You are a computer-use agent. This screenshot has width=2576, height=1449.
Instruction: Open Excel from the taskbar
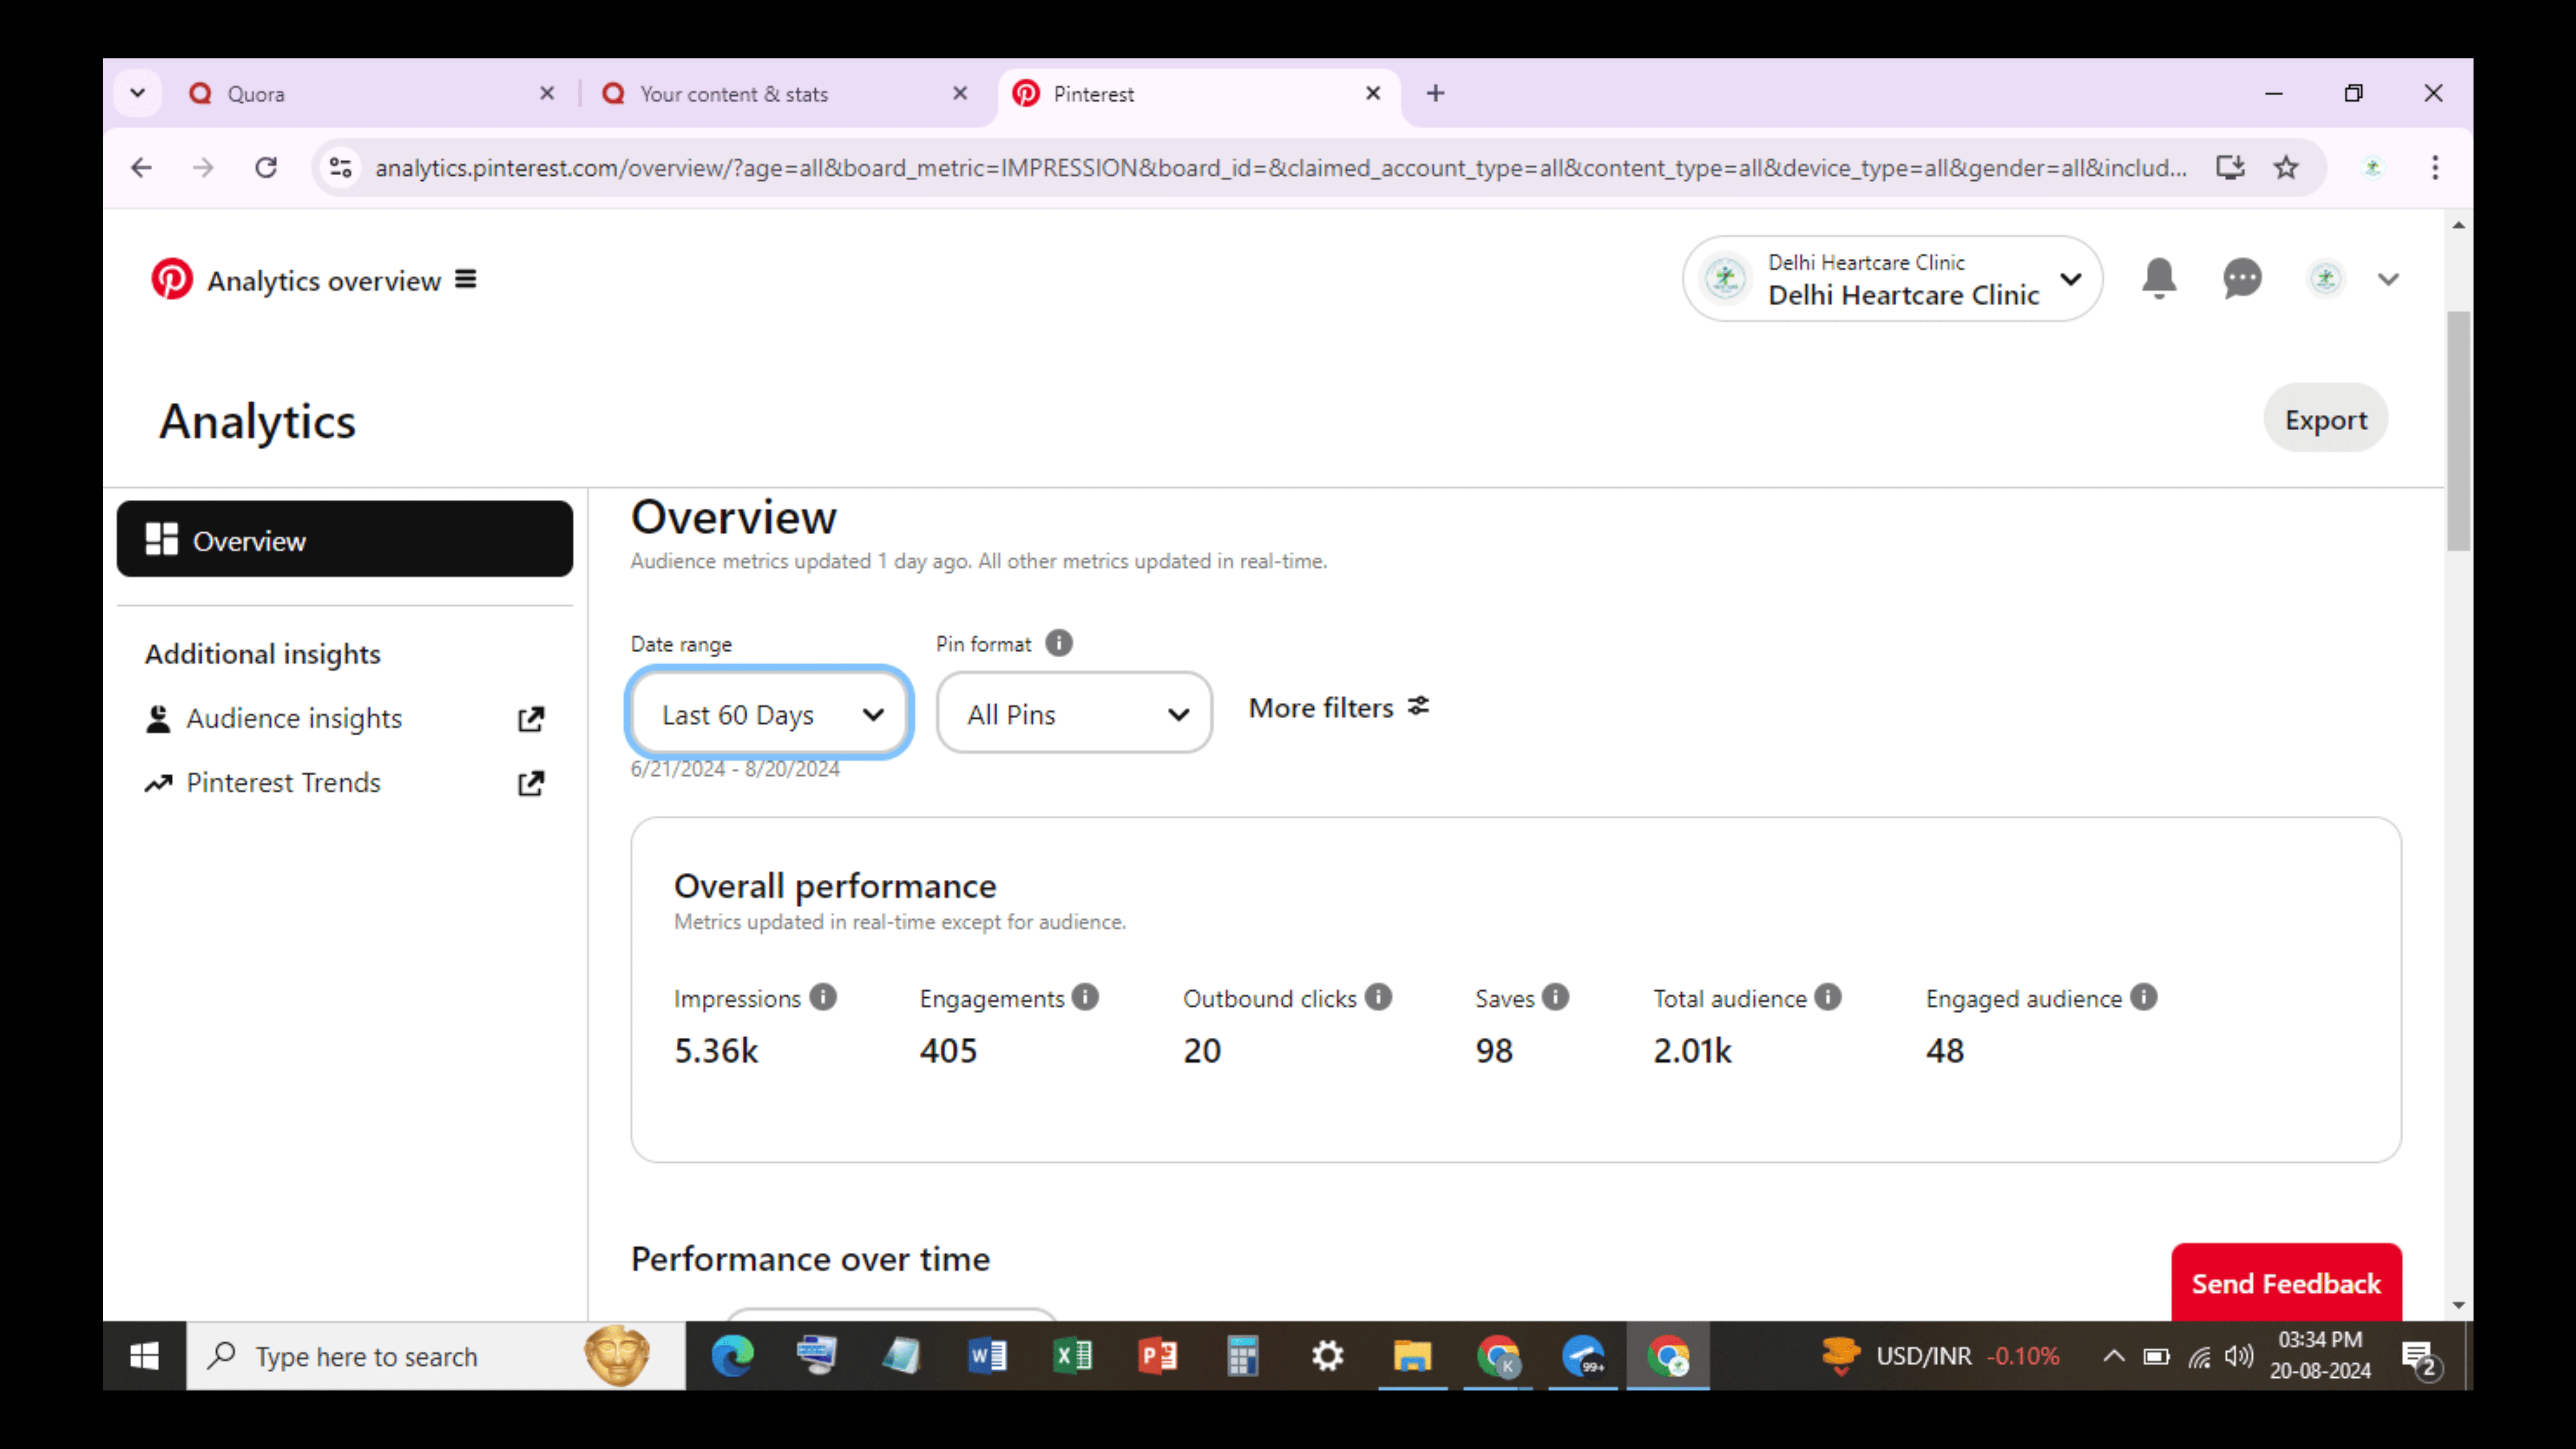[x=1072, y=1356]
